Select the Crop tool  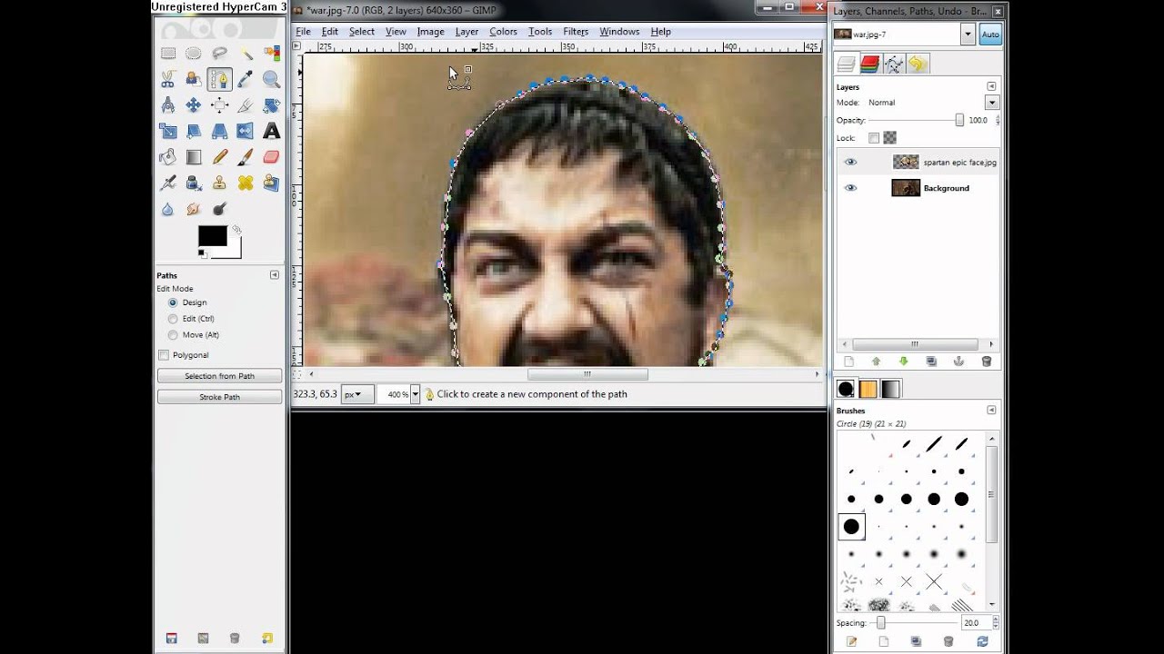point(246,105)
